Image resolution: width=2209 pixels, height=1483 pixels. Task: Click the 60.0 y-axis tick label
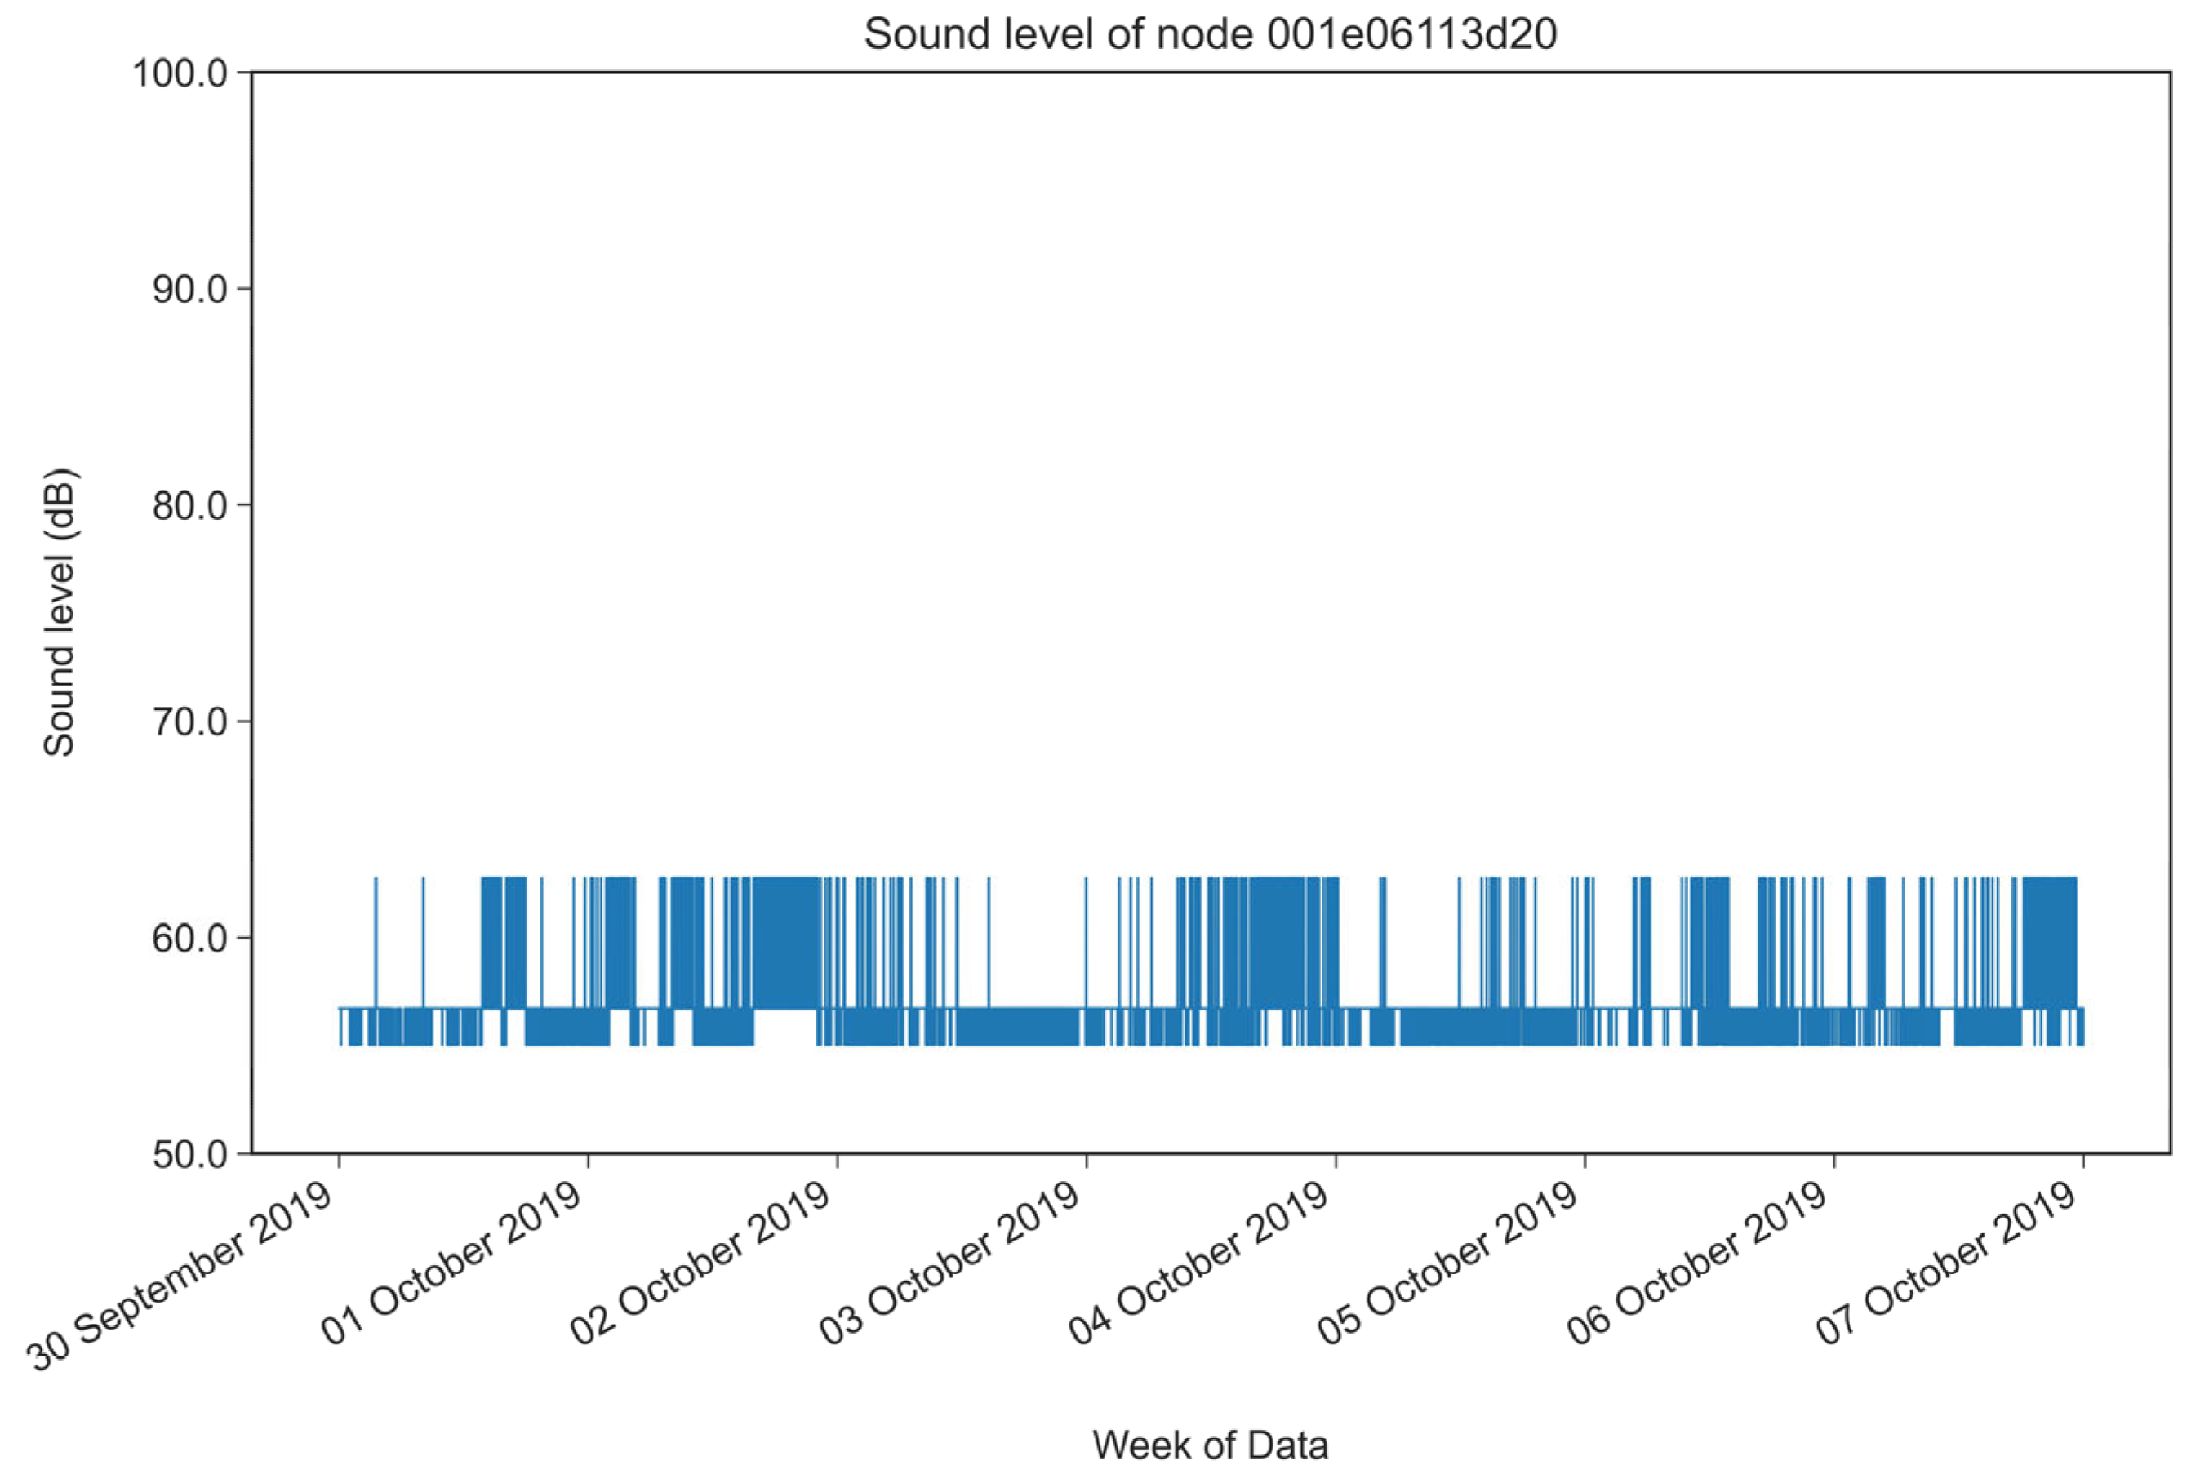click(x=189, y=939)
